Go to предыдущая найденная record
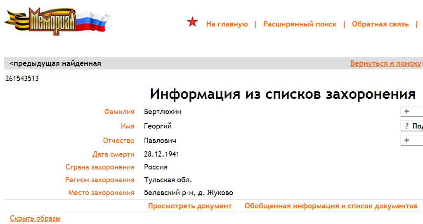 [55, 64]
